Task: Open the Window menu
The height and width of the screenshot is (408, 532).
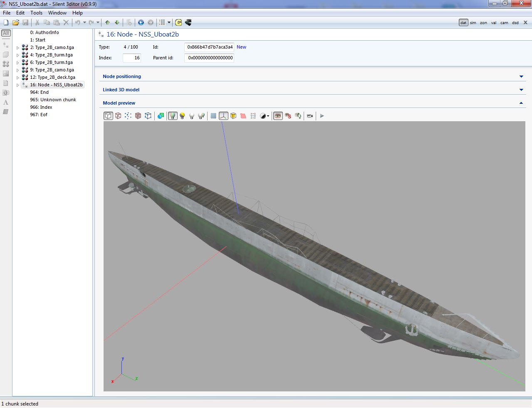Action: [57, 13]
